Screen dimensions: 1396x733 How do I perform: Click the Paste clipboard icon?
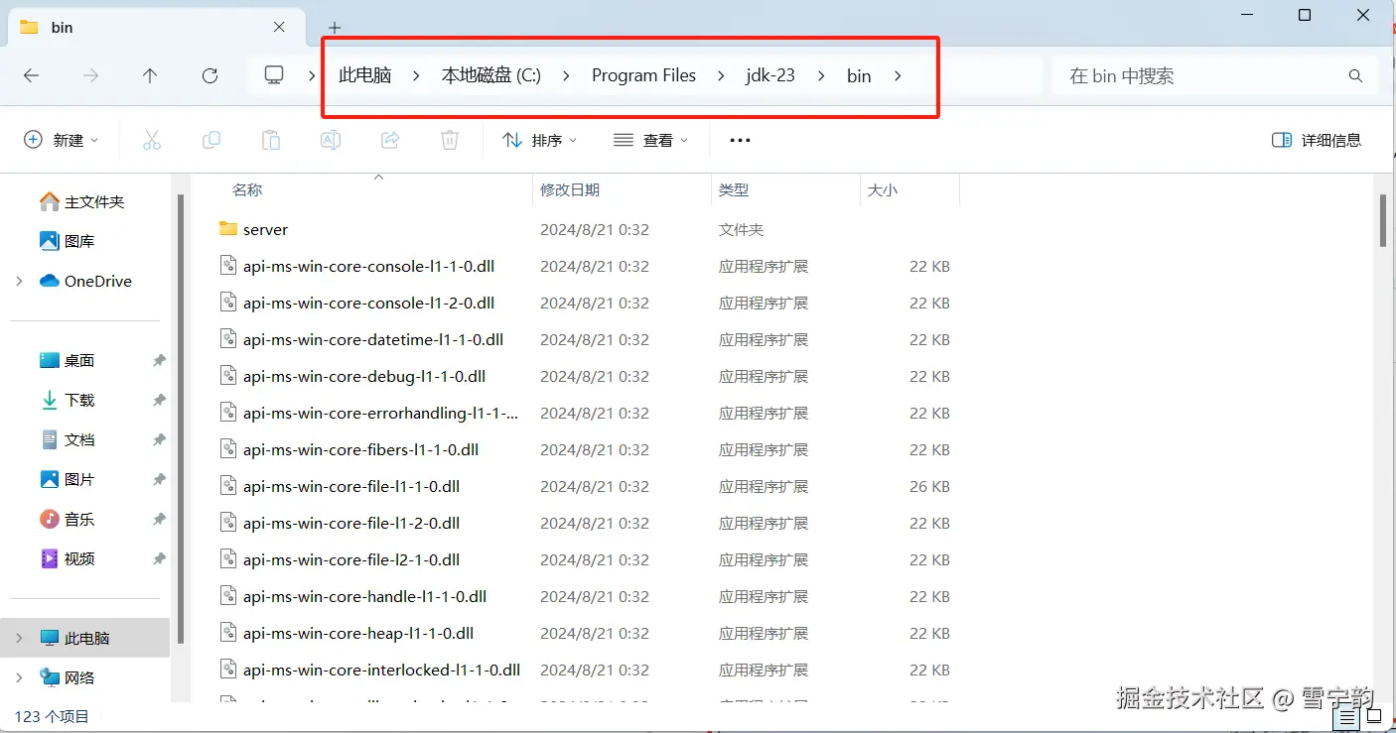pyautogui.click(x=271, y=140)
